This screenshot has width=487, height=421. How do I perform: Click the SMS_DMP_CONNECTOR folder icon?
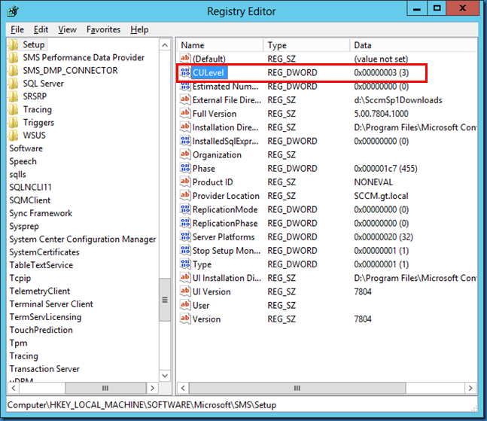[14, 71]
